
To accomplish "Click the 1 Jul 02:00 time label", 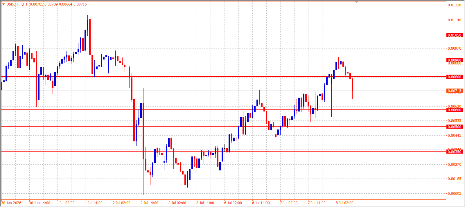I will coord(66,203).
